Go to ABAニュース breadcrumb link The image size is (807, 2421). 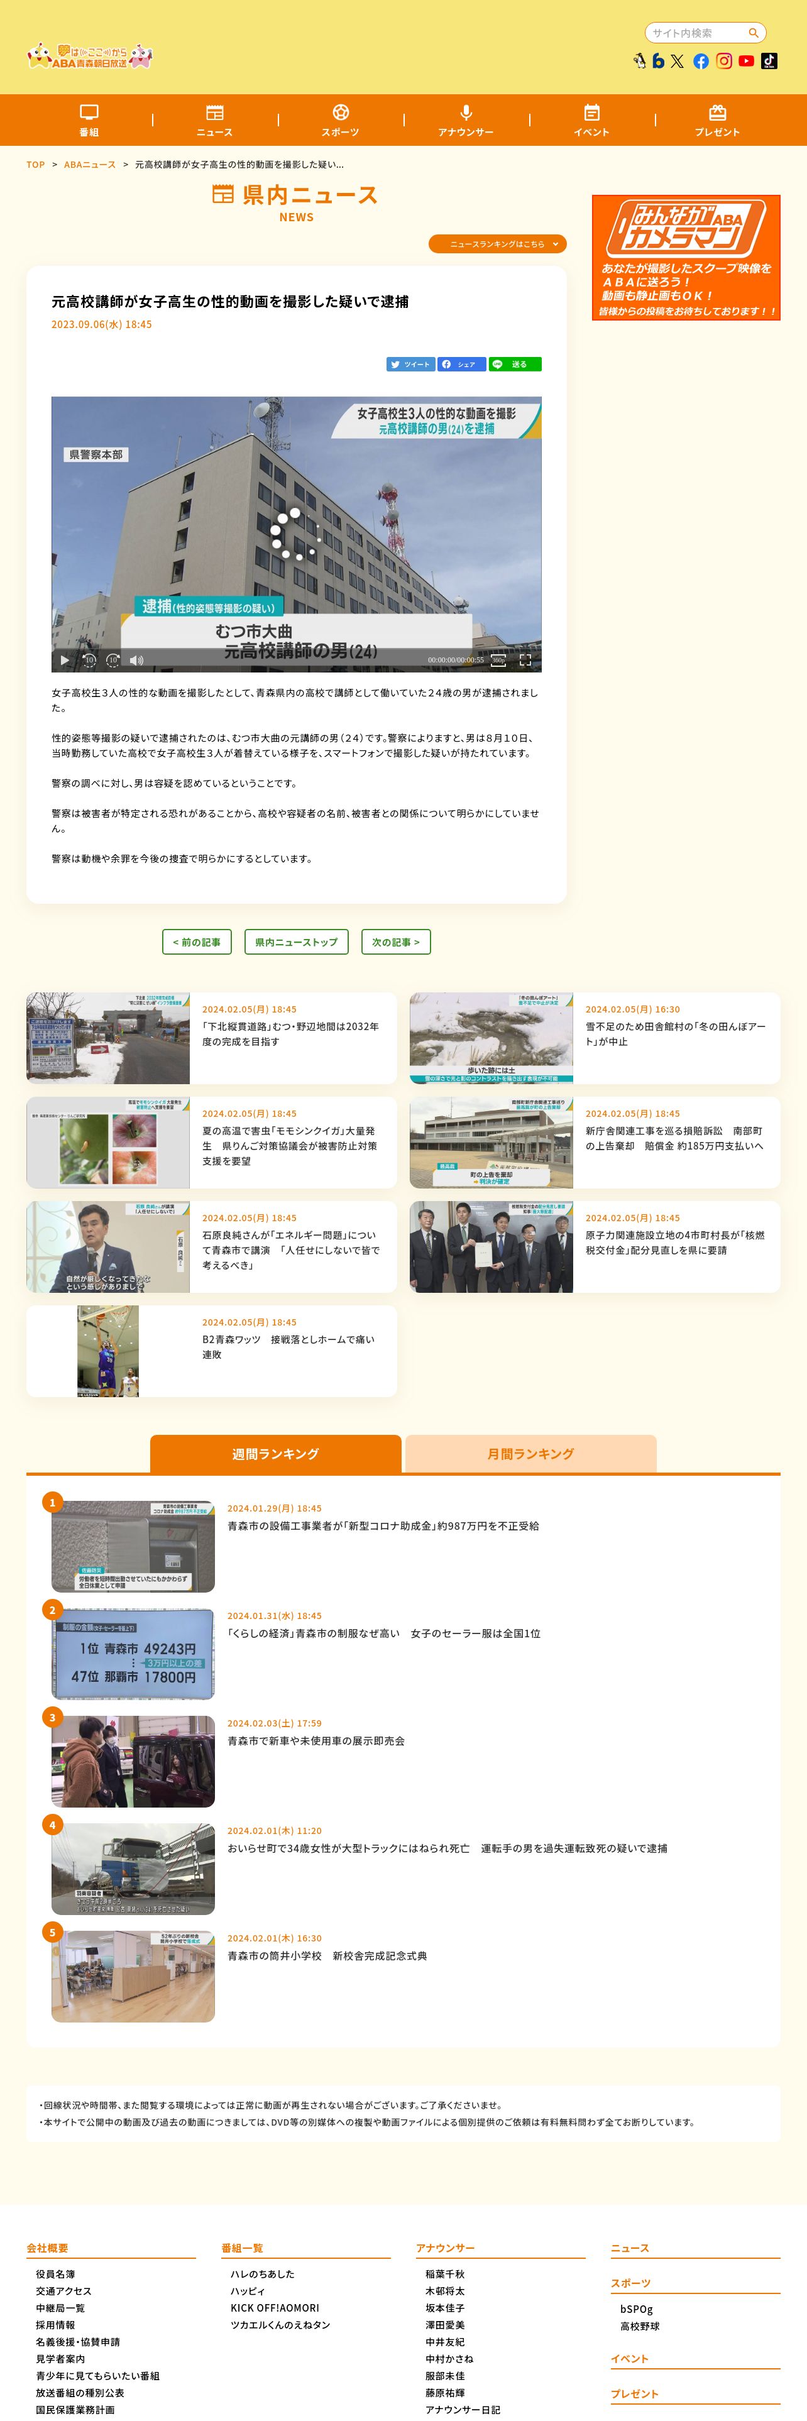90,165
